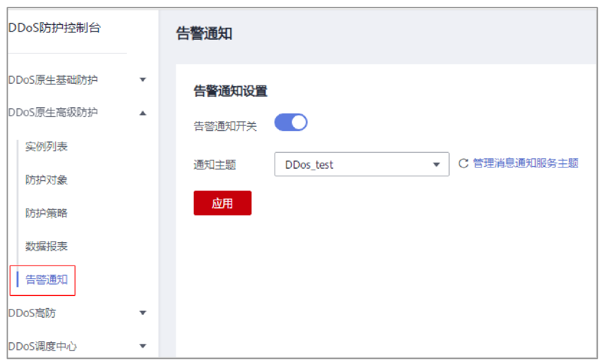Click the DDoS原生基础防护 menu label

[53, 80]
